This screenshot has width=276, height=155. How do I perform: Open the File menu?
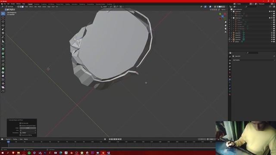(x=5, y=4)
